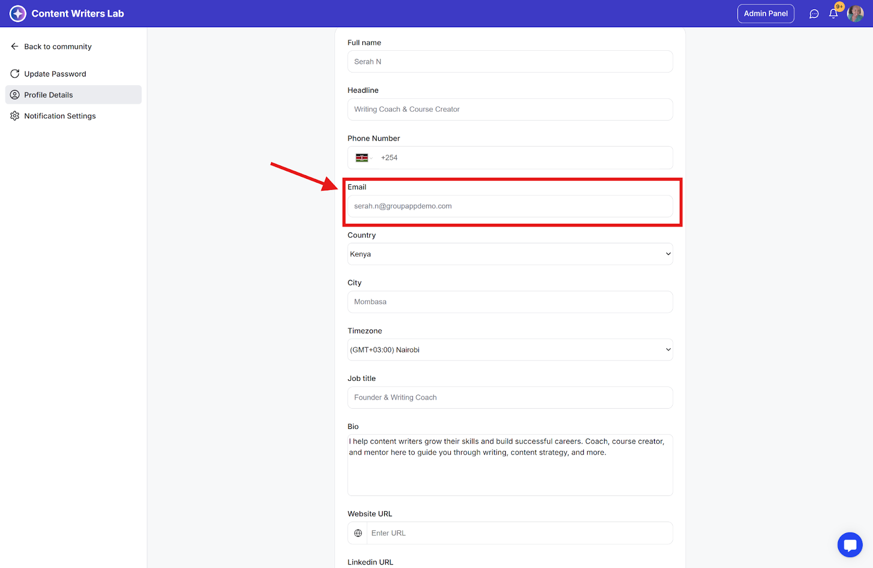The width and height of the screenshot is (873, 568).
Task: Click the back arrow icon
Action: click(x=15, y=46)
